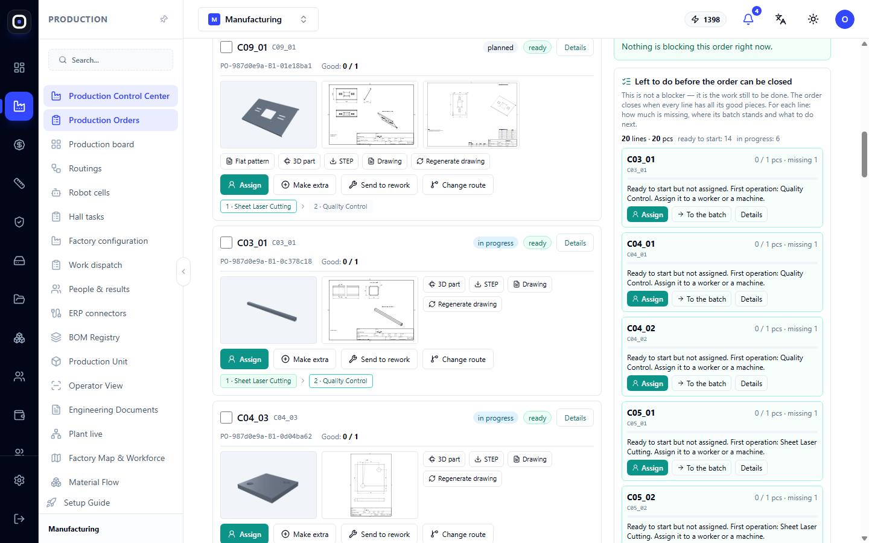
Task: Click the log out icon at rail bottom
Action: click(19, 519)
